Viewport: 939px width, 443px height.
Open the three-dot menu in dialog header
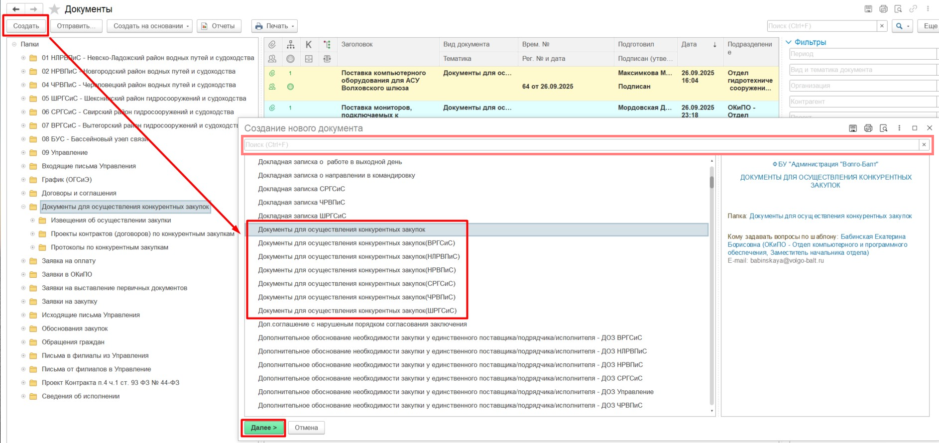pos(899,128)
